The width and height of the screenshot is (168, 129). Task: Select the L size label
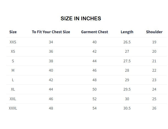click(13, 80)
